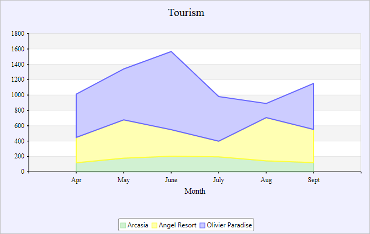The image size is (370, 234).
Task: Toggle the Arcasia series via legend label
Action: point(138,225)
